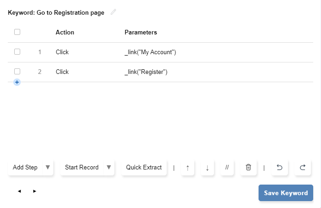This screenshot has width=321, height=208.
Task: Click the pencil icon to rename keyword
Action: tap(113, 12)
